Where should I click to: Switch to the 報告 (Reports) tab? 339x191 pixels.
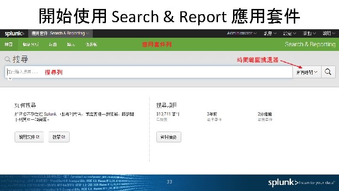(x=53, y=44)
